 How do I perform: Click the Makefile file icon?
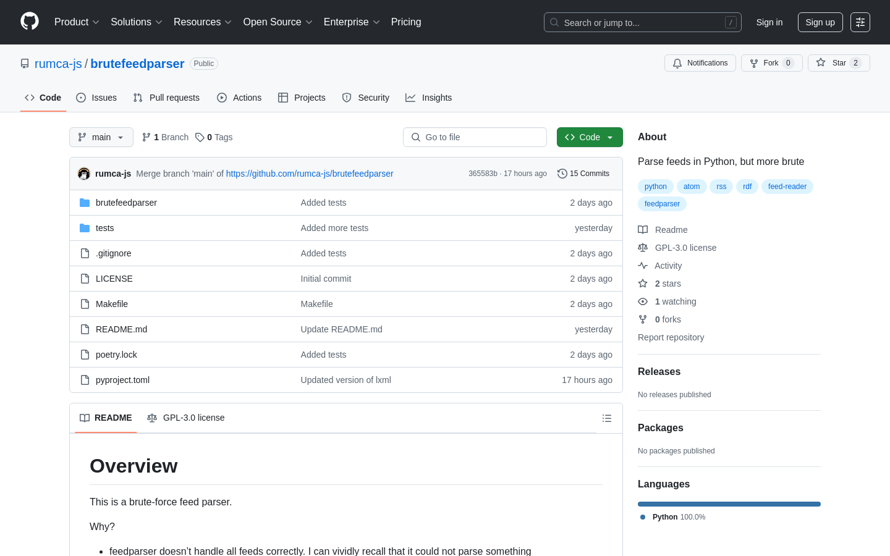[85, 304]
